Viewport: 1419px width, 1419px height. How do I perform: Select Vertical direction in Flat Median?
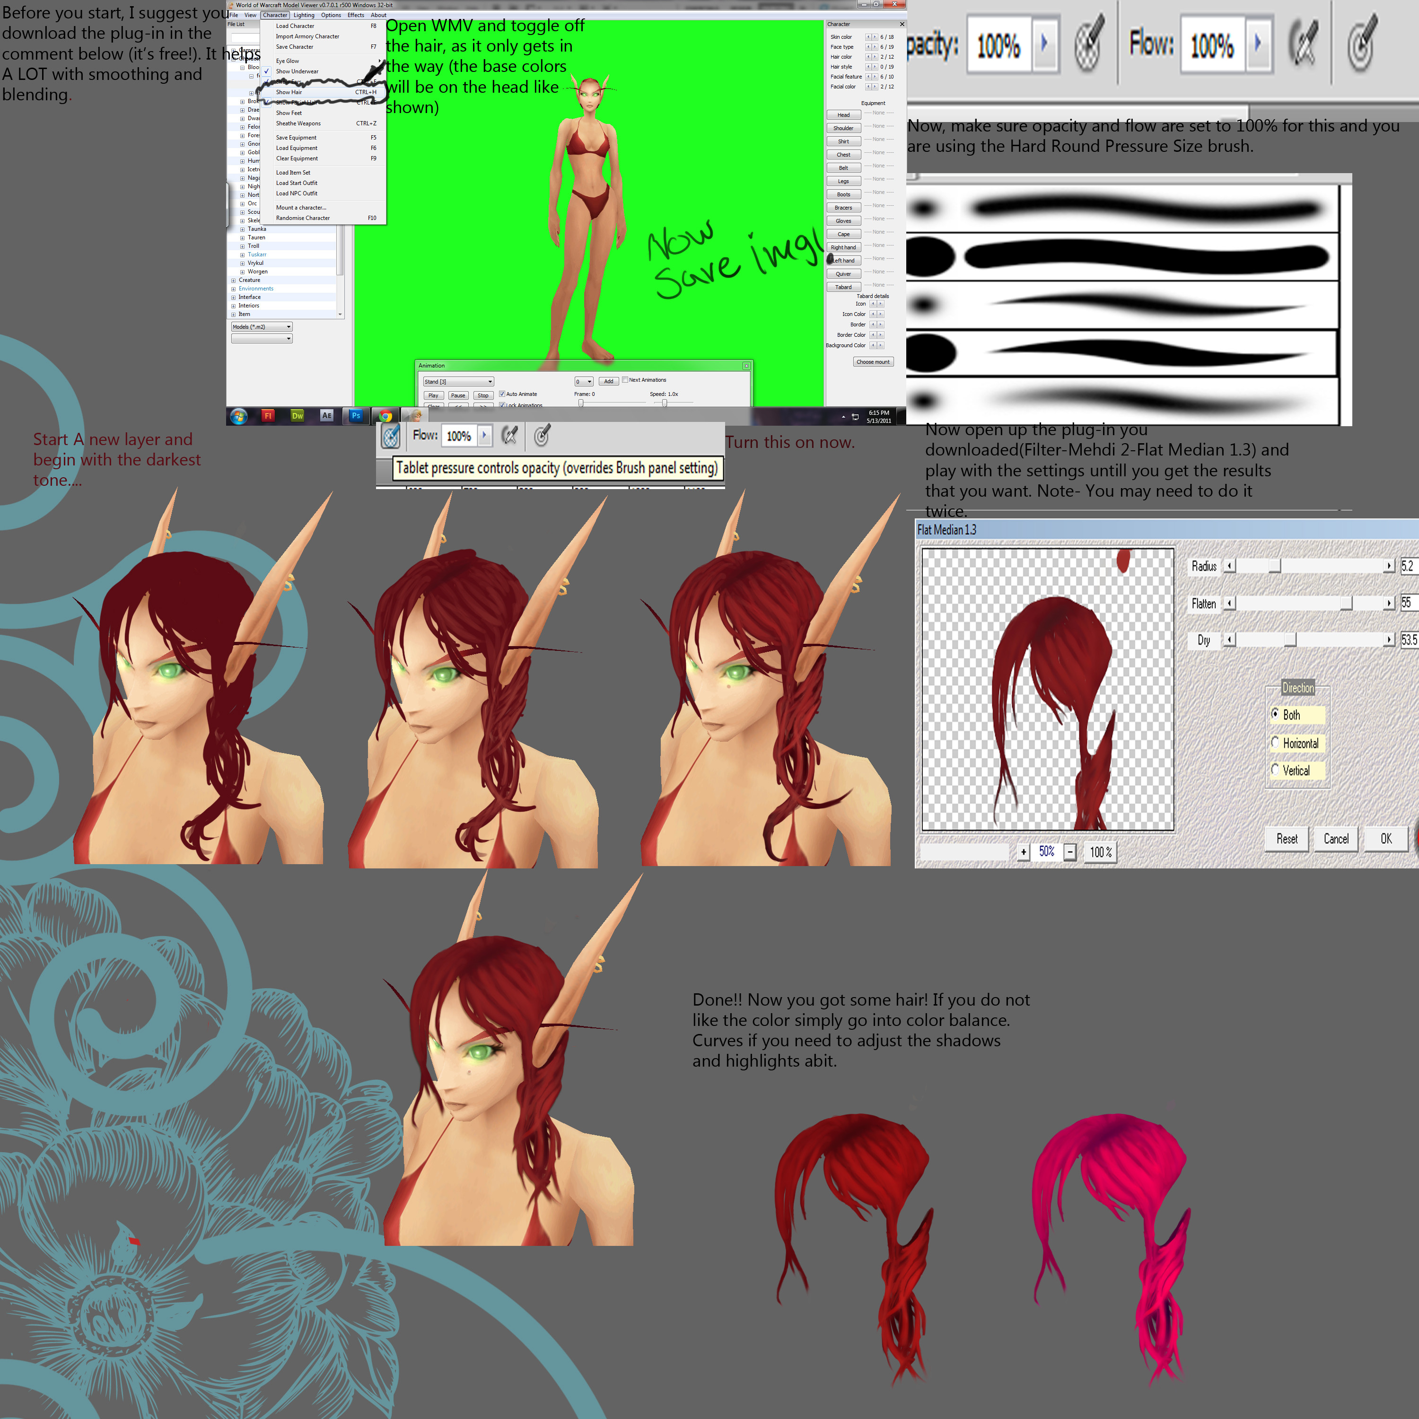point(1275,770)
